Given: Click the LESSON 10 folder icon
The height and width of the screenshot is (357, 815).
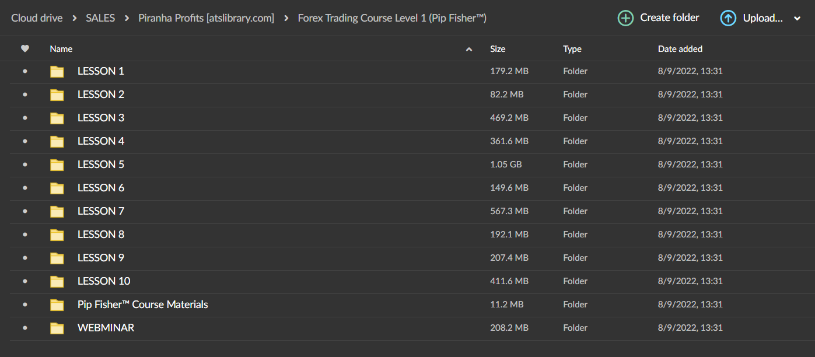Looking at the screenshot, I should coord(57,282).
